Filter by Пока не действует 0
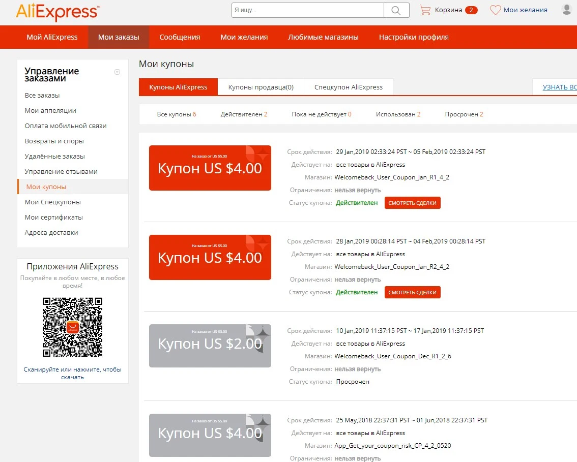 pos(322,114)
